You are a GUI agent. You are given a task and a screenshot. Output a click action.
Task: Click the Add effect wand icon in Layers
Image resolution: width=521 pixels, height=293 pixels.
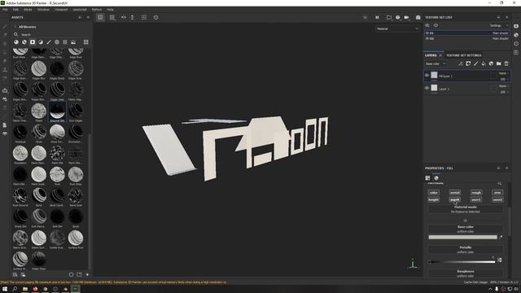tap(461, 63)
